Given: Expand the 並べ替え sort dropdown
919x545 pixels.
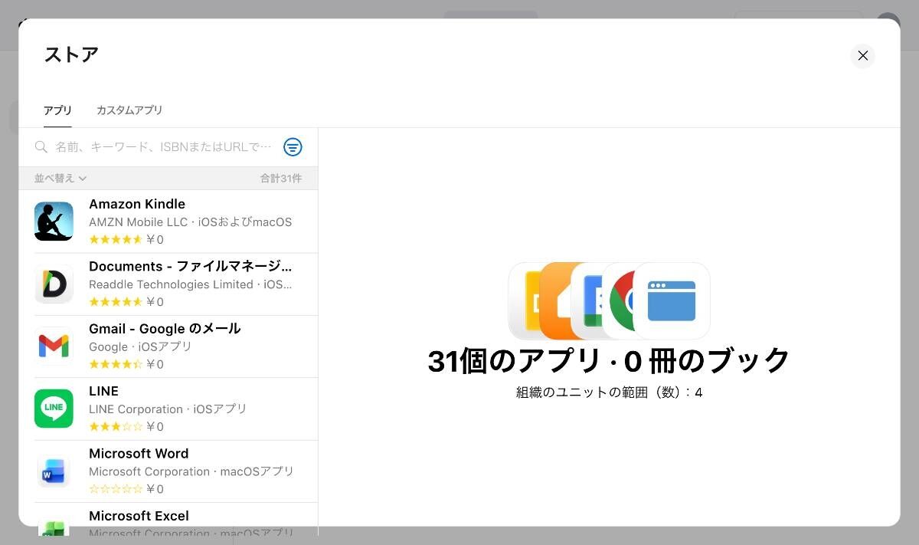Looking at the screenshot, I should pyautogui.click(x=61, y=179).
